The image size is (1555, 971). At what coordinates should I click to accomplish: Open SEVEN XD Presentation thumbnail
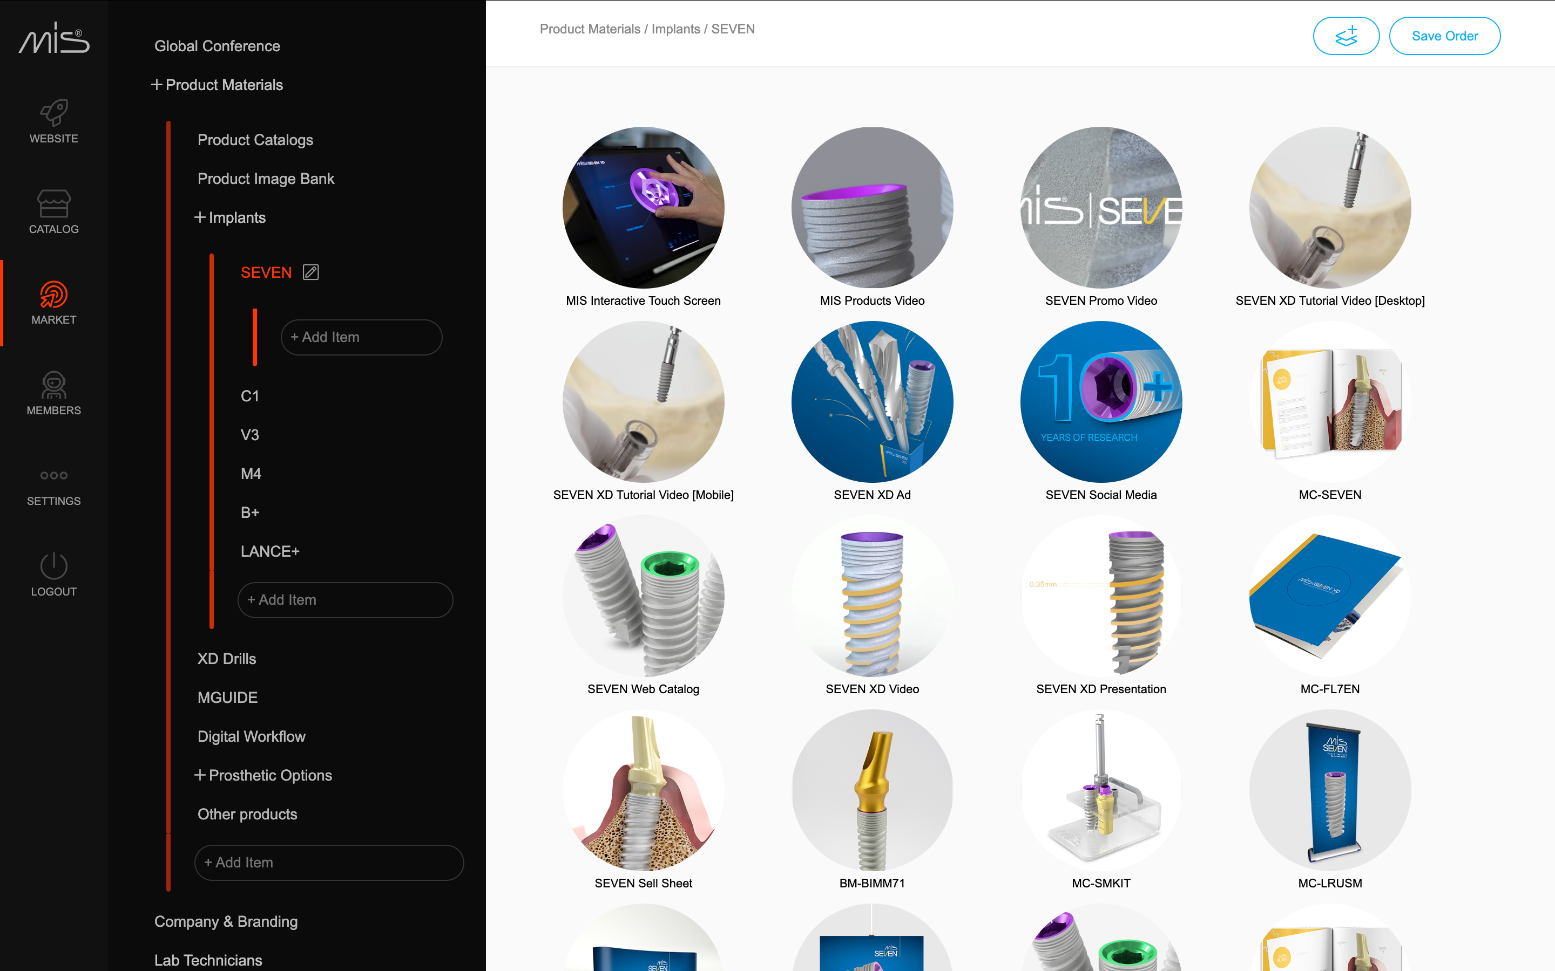point(1101,596)
